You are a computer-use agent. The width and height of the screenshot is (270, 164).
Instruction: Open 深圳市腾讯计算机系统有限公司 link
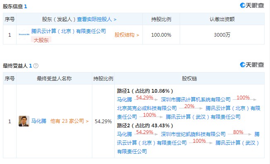(195, 100)
